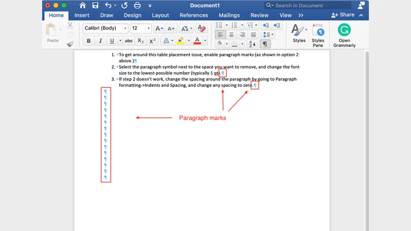
Task: Increase font size with the large A
Action: 159,28
